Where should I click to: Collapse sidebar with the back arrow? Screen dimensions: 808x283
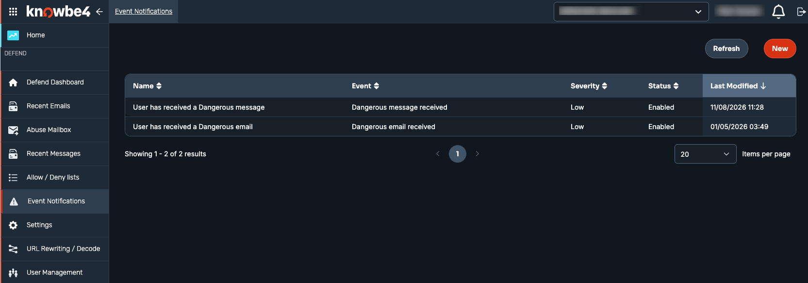[99, 12]
